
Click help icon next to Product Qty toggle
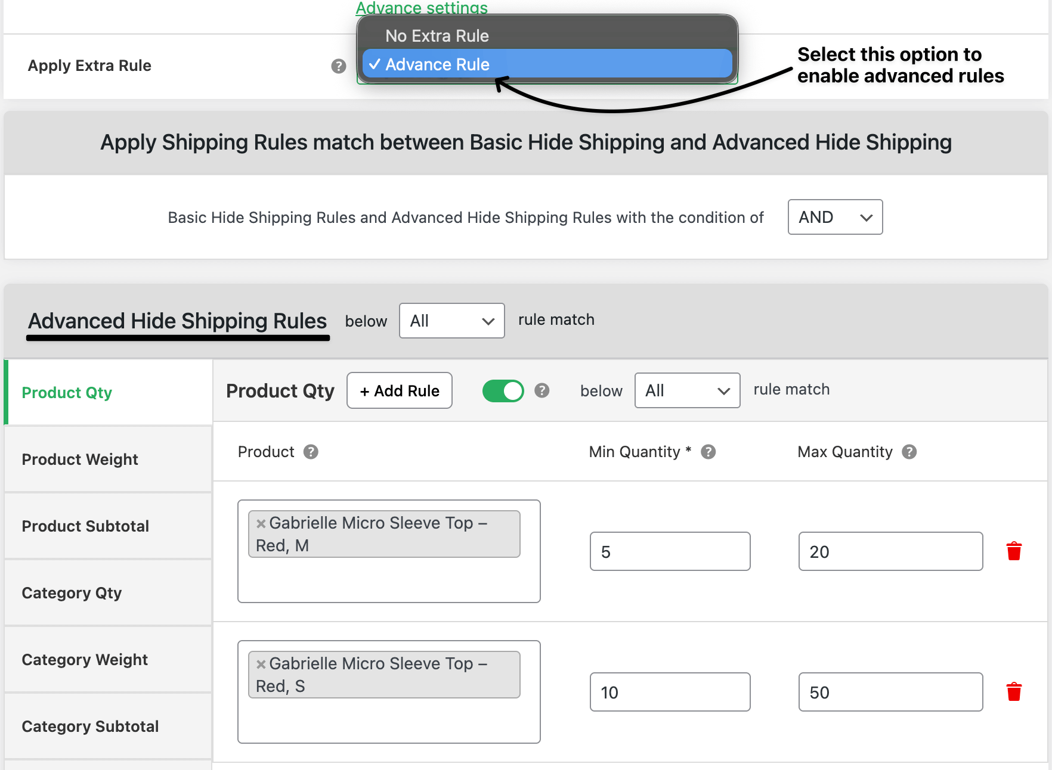pos(542,390)
